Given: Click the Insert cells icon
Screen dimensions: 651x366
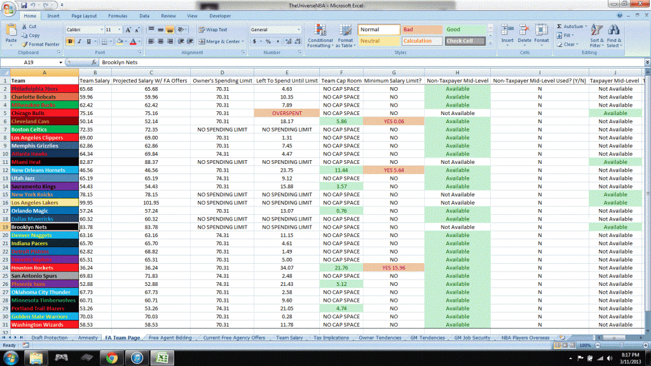Looking at the screenshot, I should point(507,30).
